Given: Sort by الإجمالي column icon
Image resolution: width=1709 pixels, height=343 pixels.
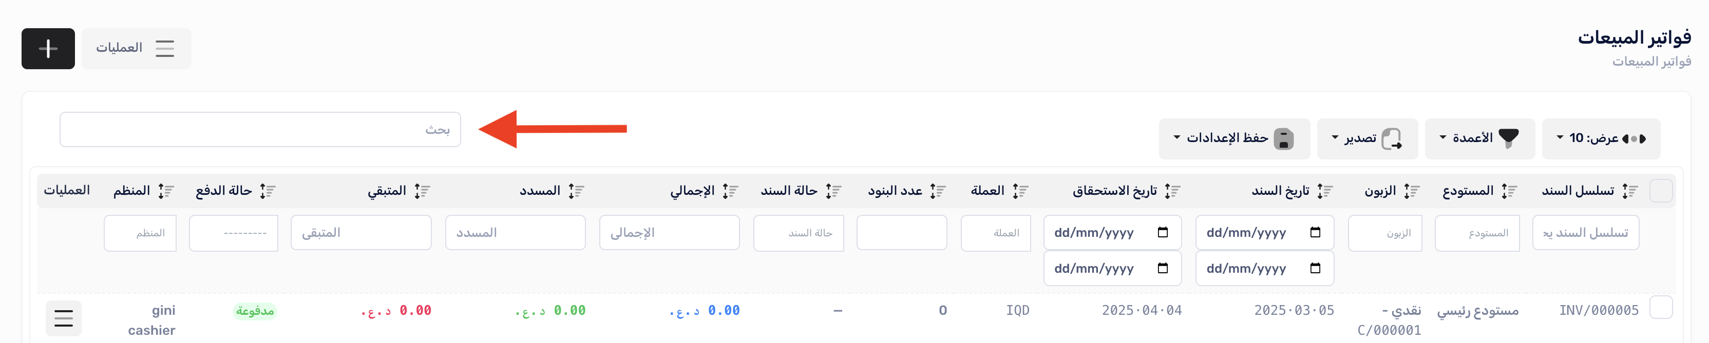Looking at the screenshot, I should point(730,191).
